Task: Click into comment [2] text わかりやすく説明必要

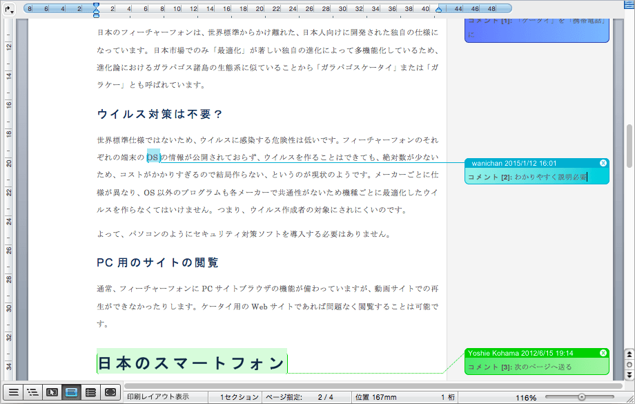Action: [x=550, y=177]
